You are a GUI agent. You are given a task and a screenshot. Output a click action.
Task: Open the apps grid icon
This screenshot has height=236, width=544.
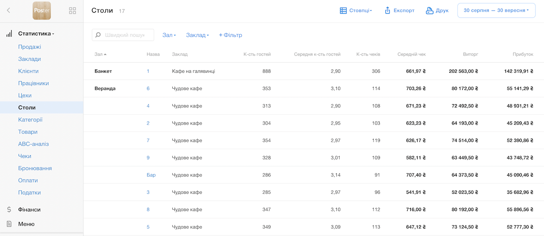[72, 10]
